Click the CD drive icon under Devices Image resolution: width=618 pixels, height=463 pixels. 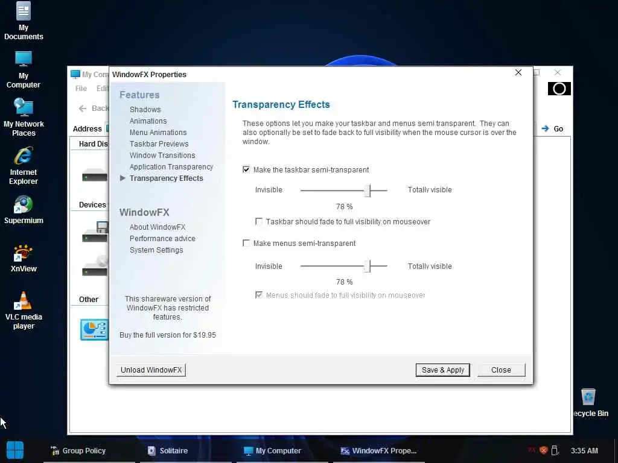point(95,266)
